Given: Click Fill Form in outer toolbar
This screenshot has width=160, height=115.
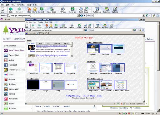Looking at the screenshot, I should tap(62, 10).
